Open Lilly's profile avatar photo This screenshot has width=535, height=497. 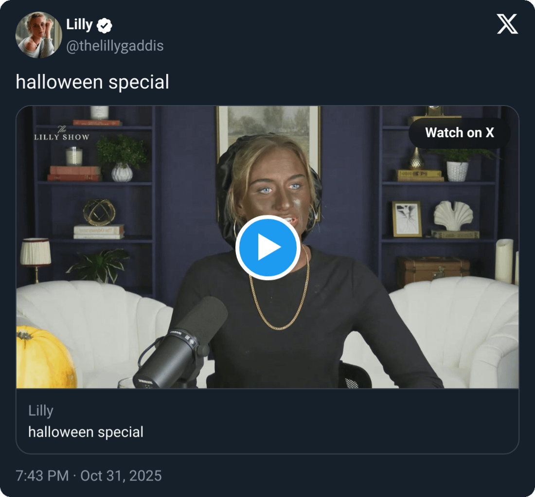coord(38,35)
